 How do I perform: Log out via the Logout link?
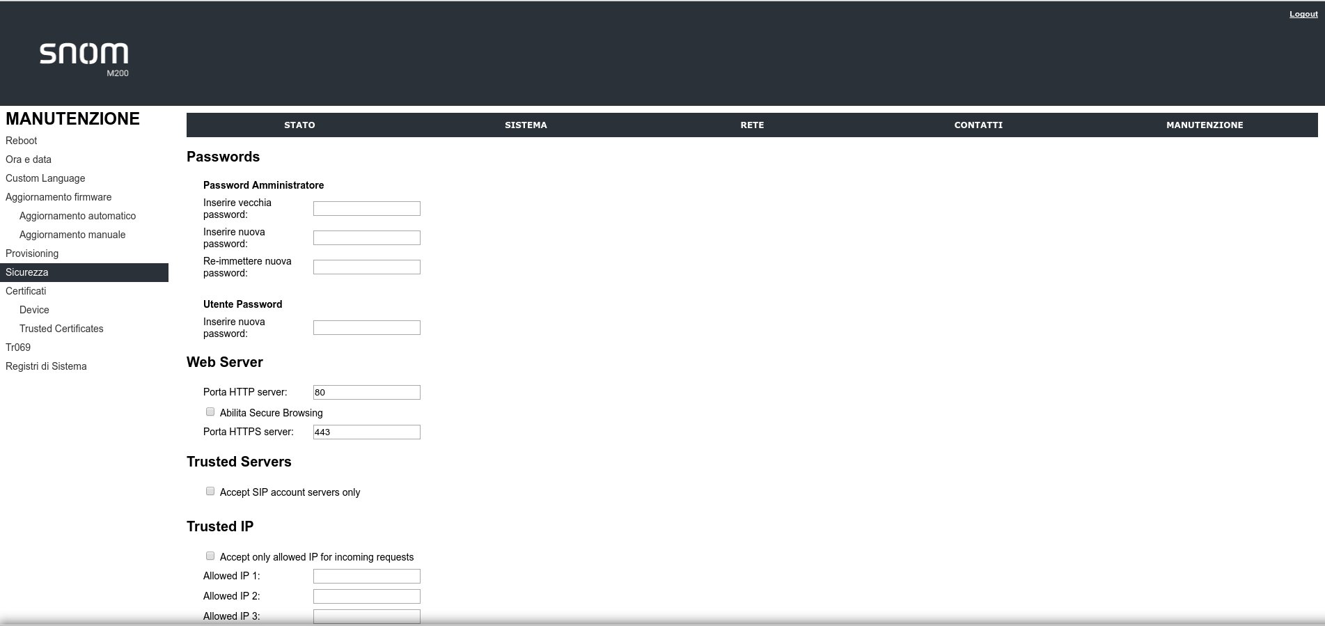(1303, 14)
